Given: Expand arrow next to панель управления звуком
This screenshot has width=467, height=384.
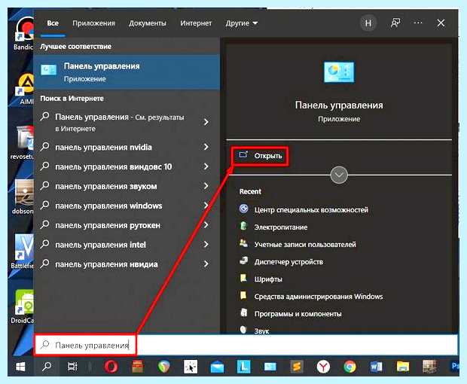Looking at the screenshot, I should coord(206,186).
